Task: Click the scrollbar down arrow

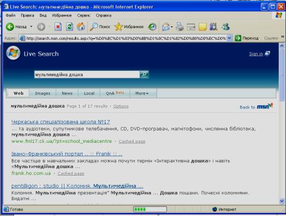Action: pyautogui.click(x=282, y=201)
